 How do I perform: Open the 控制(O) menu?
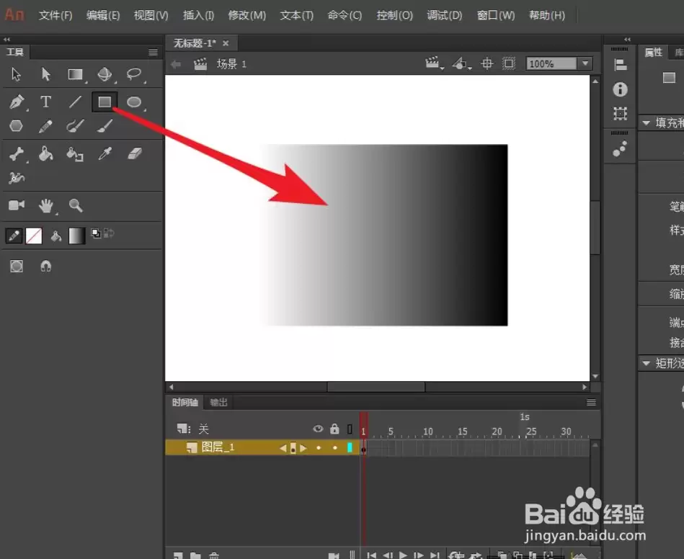click(x=395, y=15)
